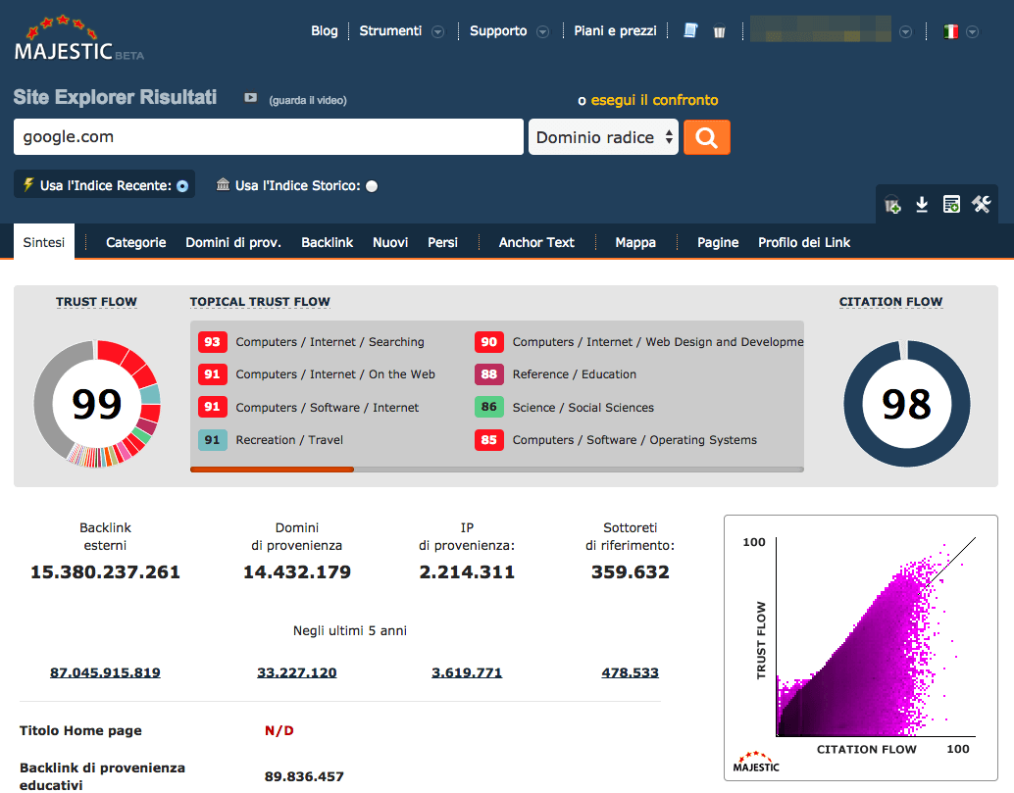The width and height of the screenshot is (1014, 793).
Task: Click the 15.380.237.261 backlinks value
Action: click(x=105, y=572)
